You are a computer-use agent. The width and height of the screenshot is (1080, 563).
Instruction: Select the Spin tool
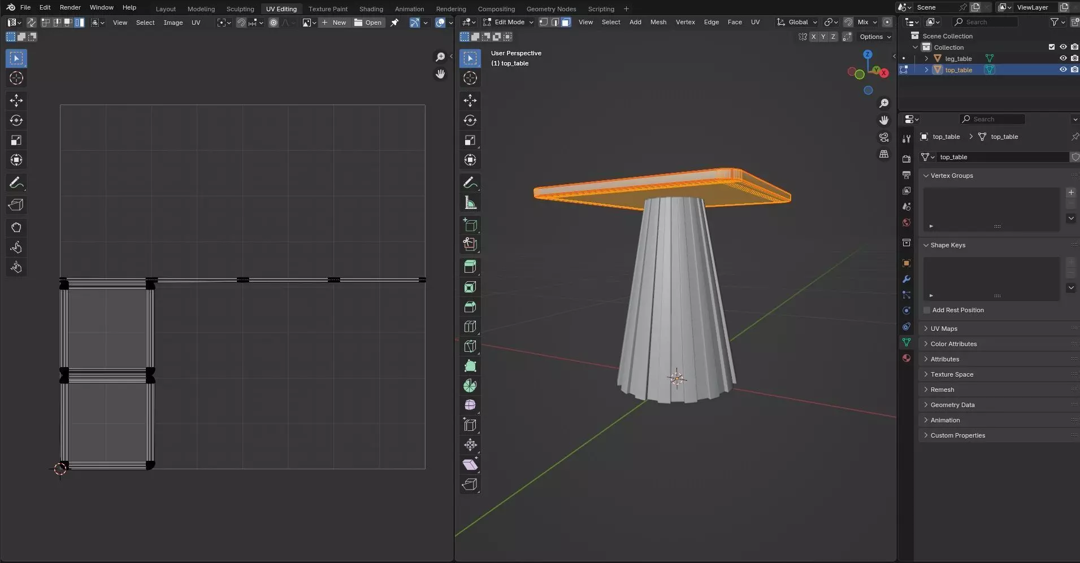click(470, 386)
